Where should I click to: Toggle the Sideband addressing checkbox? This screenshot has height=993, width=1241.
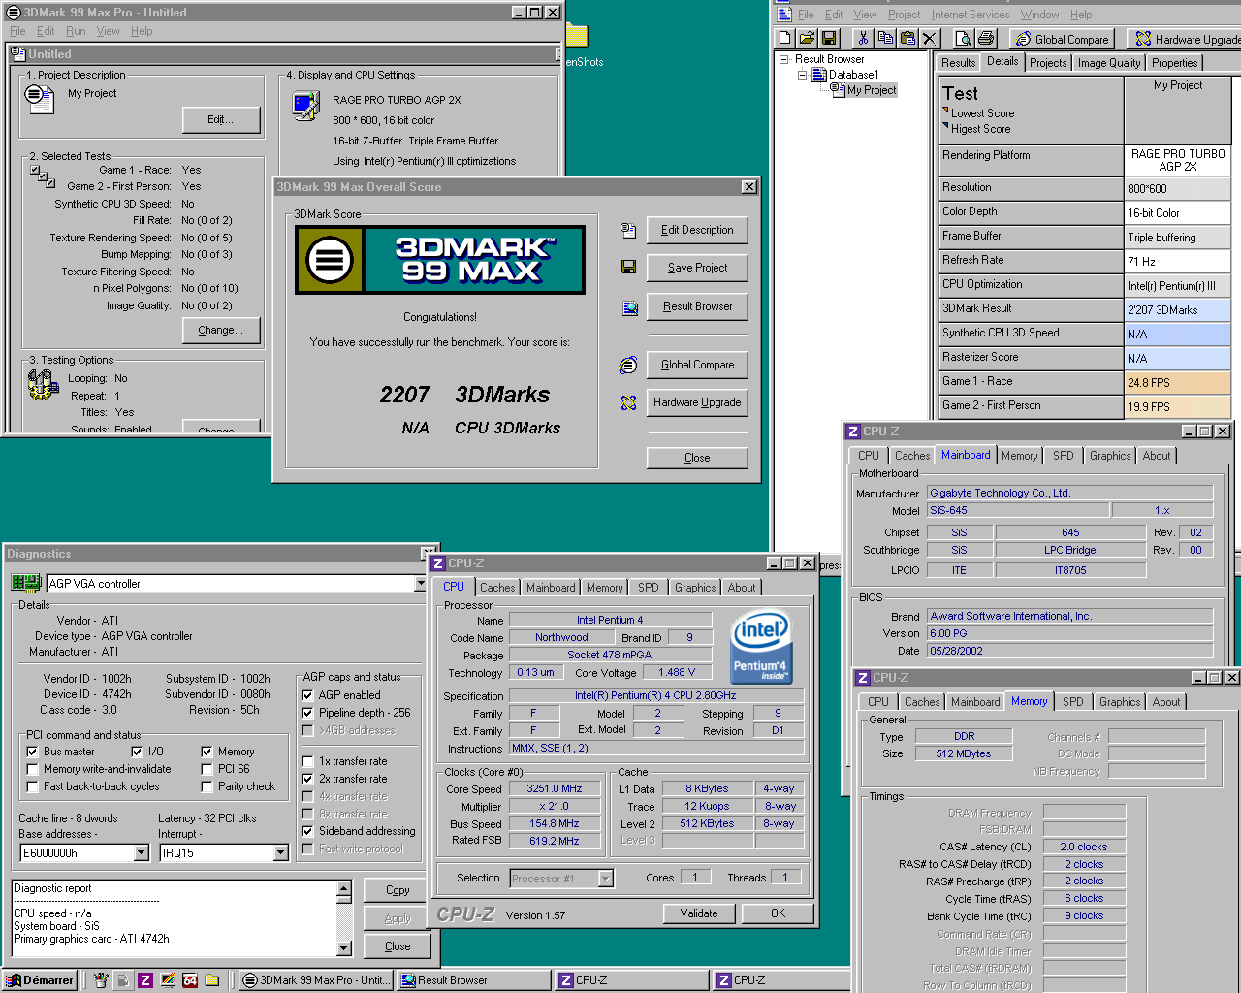point(307,831)
